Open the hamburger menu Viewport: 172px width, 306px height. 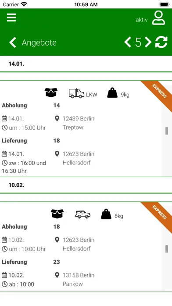click(11, 18)
